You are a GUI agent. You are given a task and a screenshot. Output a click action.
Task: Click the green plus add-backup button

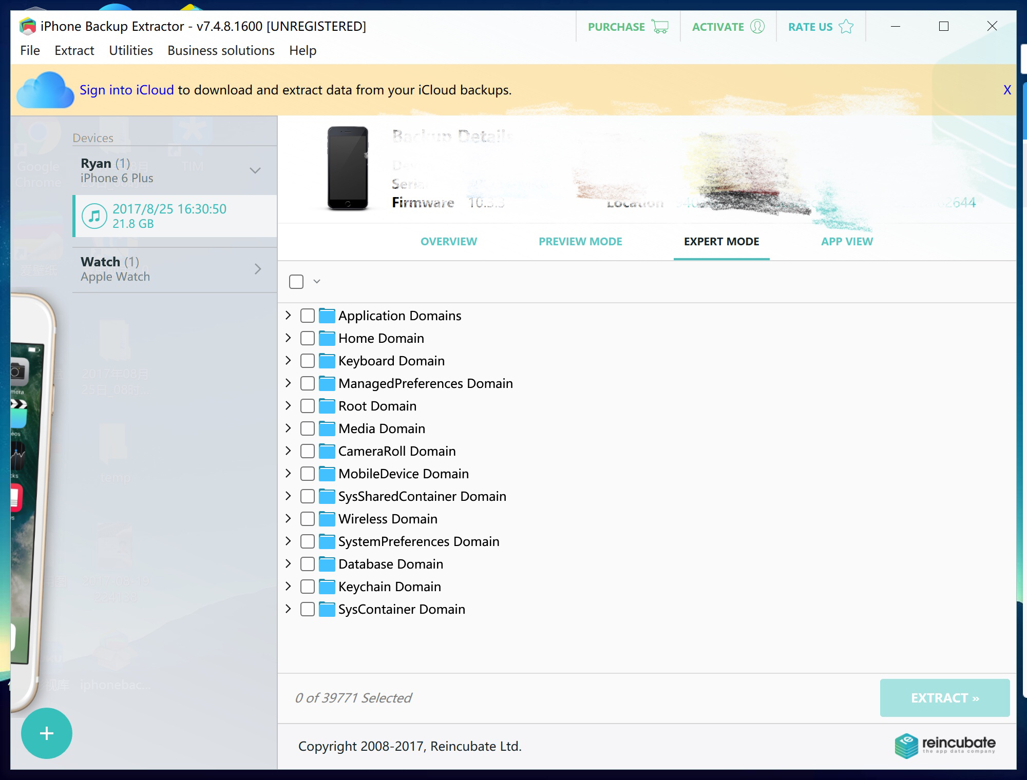coord(47,733)
